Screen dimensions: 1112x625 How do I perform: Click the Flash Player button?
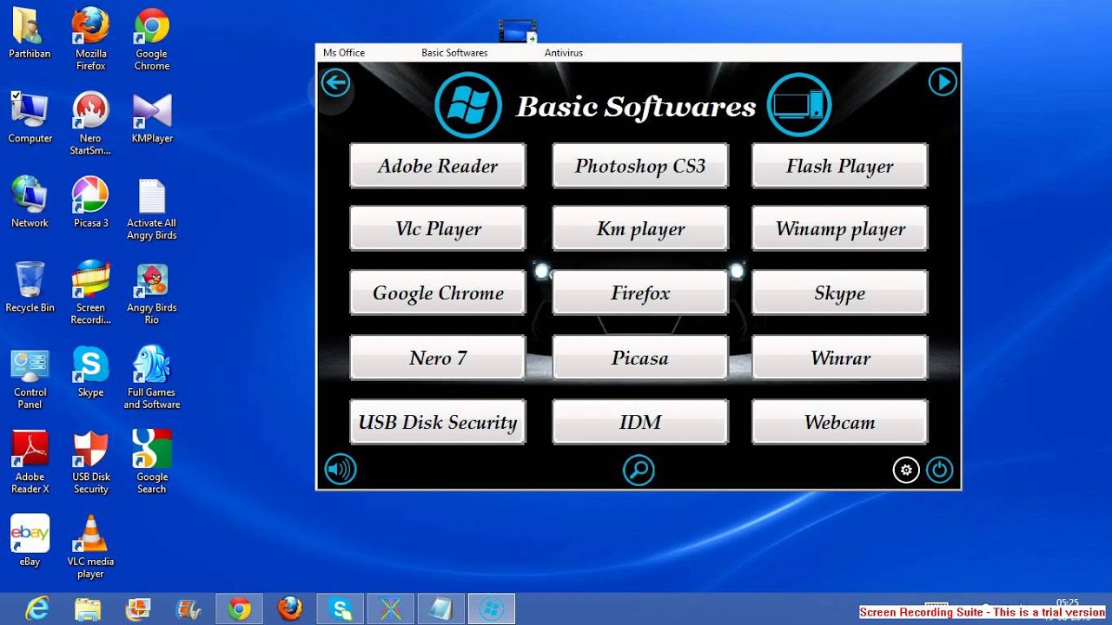click(x=840, y=166)
